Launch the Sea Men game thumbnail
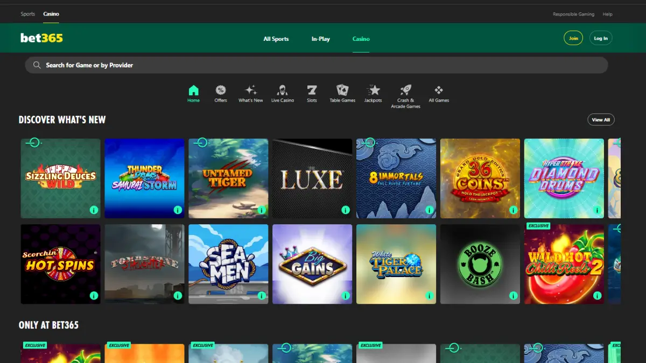Image resolution: width=646 pixels, height=363 pixels. [228, 264]
